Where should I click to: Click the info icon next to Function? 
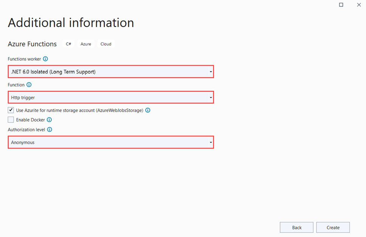click(29, 85)
